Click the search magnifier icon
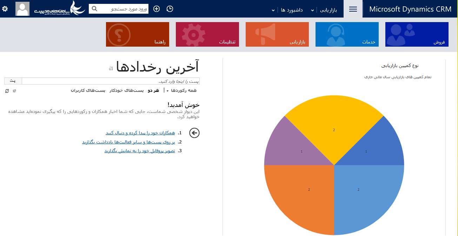 point(94,9)
